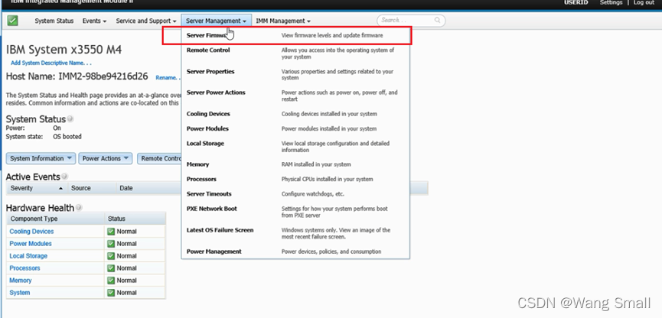Open System link in Hardware Health table
Screen dimensions: 662x318
tap(20, 292)
